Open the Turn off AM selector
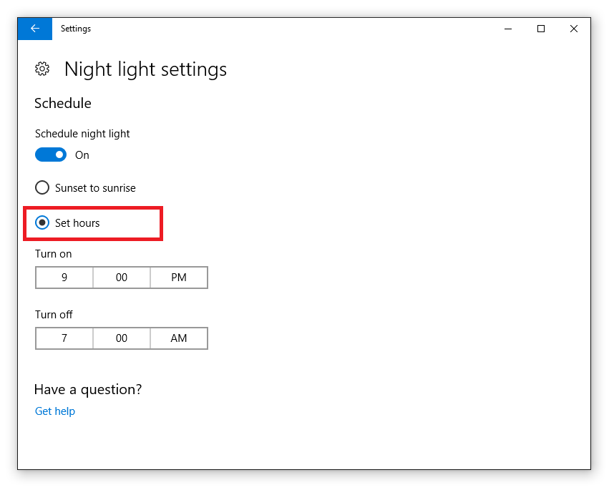 pos(179,338)
